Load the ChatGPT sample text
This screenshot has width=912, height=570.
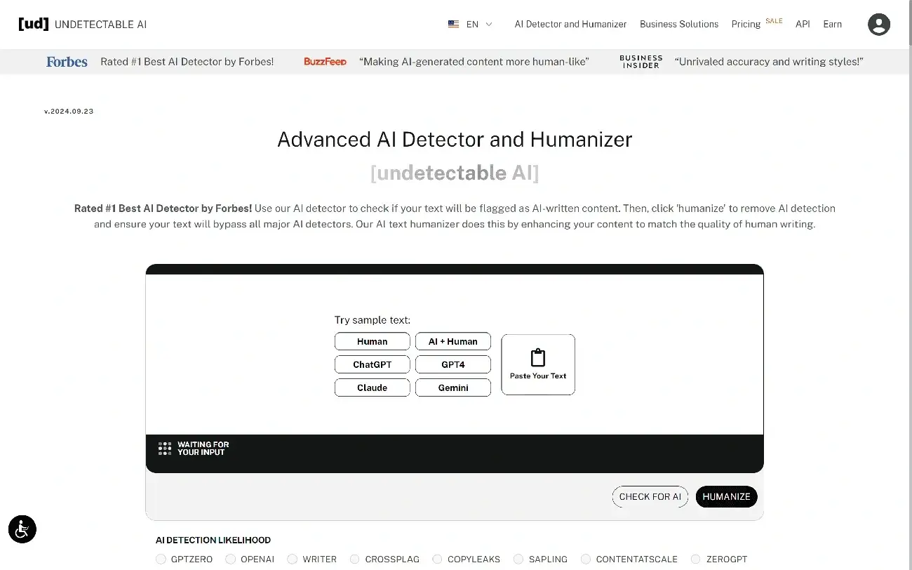(373, 364)
